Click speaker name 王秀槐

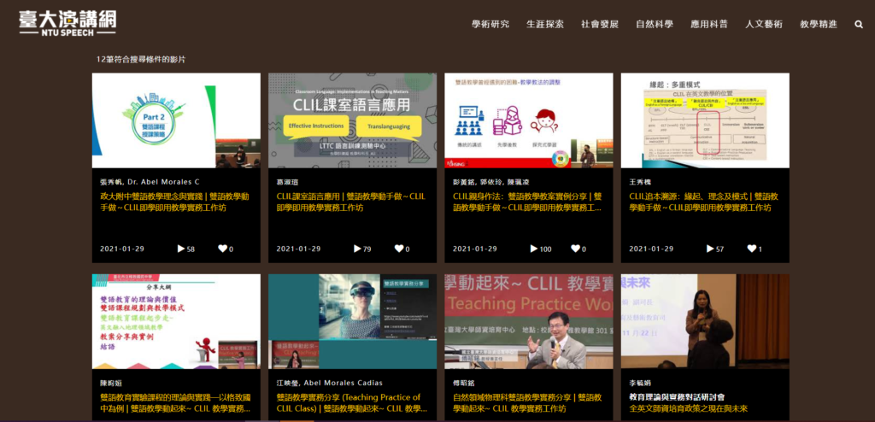pos(640,182)
